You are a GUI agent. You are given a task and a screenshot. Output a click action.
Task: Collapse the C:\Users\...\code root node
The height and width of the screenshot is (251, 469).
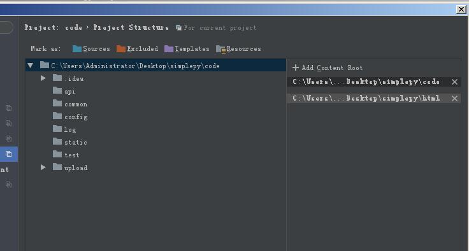[x=30, y=65]
